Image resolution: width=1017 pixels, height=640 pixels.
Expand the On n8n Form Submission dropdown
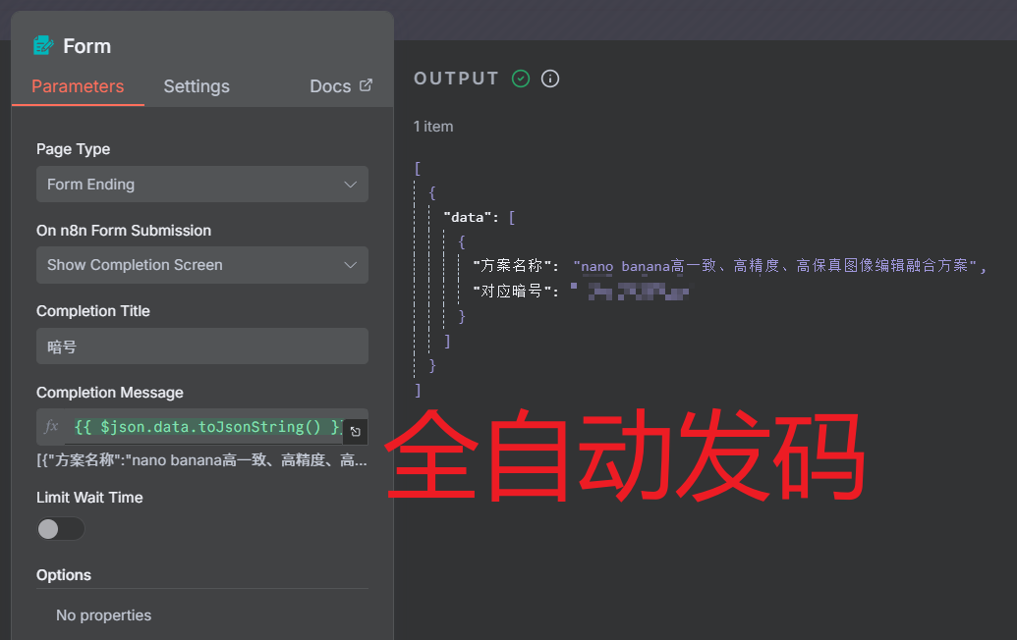tap(201, 265)
